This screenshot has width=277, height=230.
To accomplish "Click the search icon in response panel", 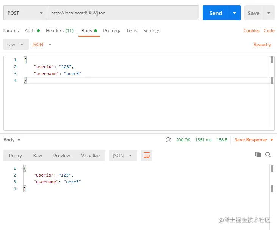I will (x=268, y=155).
